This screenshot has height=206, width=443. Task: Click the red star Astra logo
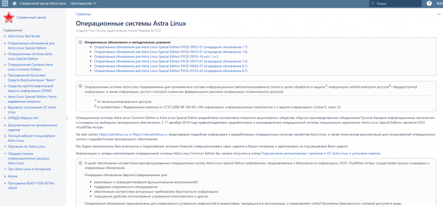pyautogui.click(x=9, y=17)
